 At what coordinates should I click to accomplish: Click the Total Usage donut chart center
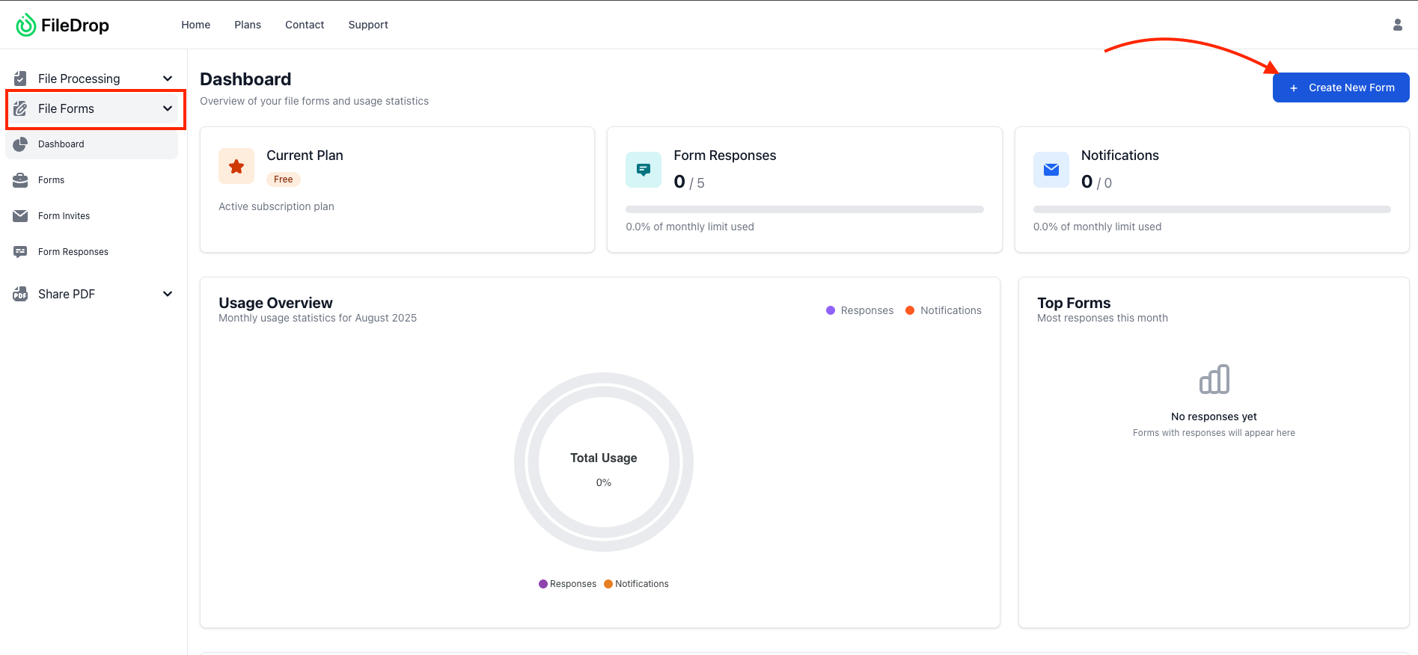pyautogui.click(x=604, y=462)
